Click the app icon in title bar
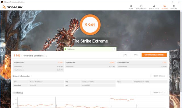This screenshot has height=108, width=182. pyautogui.click(x=2, y=2)
